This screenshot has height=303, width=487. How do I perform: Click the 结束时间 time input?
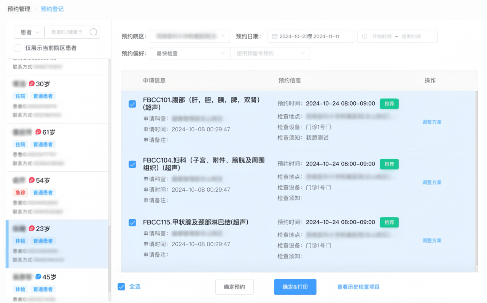[411, 36]
